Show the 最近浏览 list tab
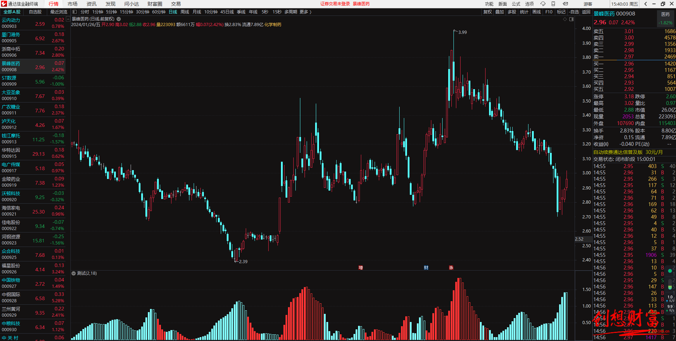The image size is (676, 341). click(x=58, y=12)
